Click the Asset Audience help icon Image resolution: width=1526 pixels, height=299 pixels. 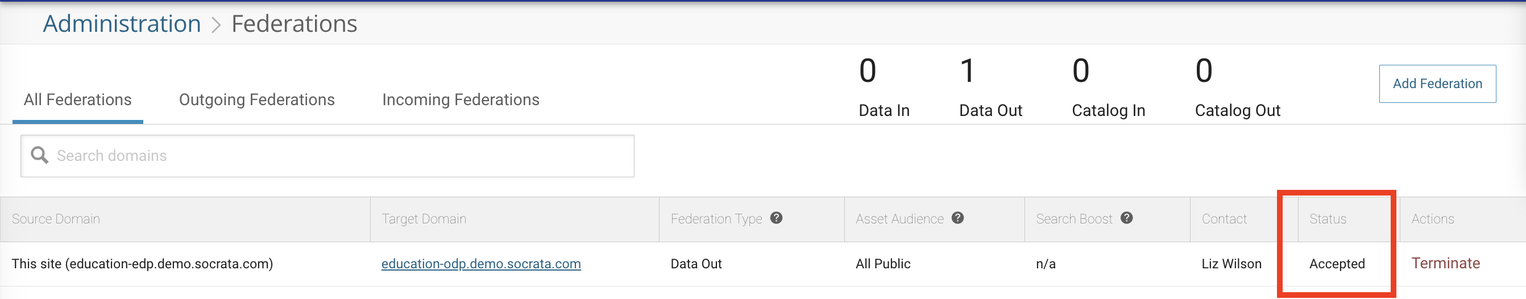coord(957,218)
